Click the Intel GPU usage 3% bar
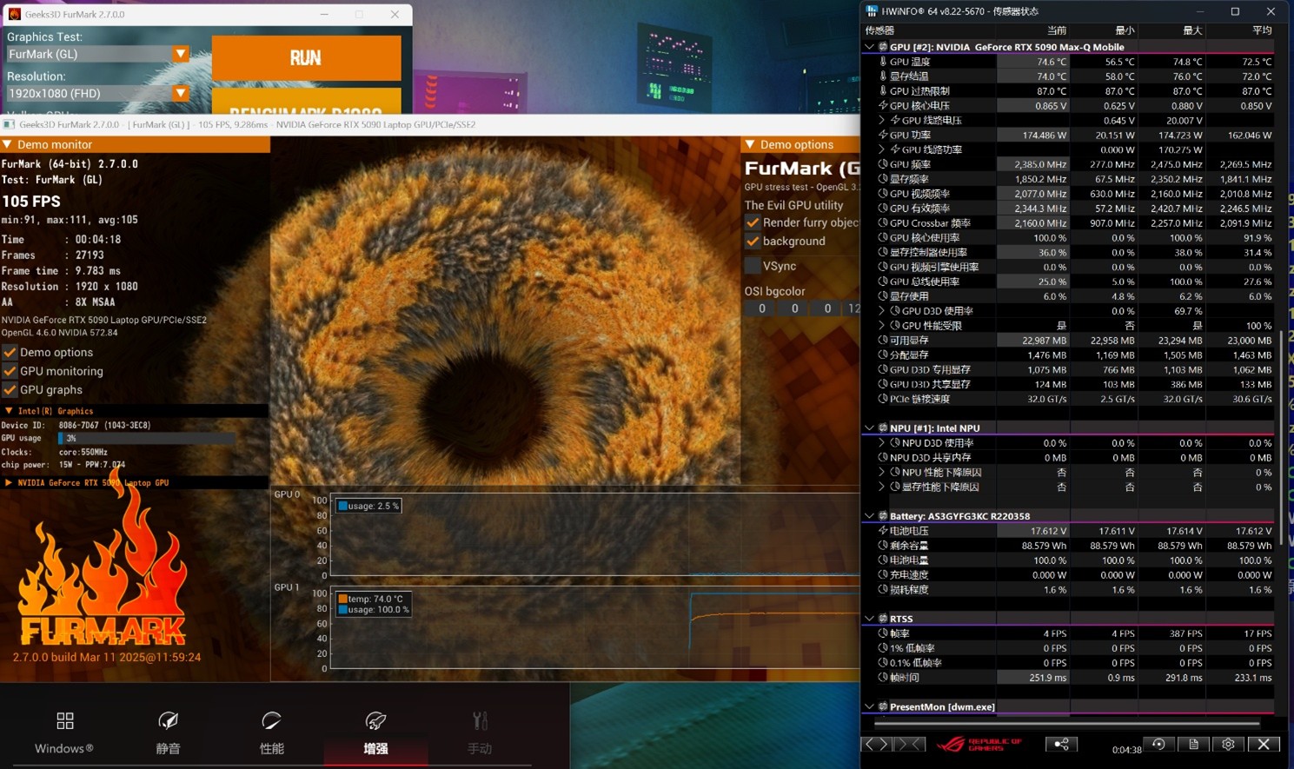This screenshot has height=769, width=1294. click(146, 438)
